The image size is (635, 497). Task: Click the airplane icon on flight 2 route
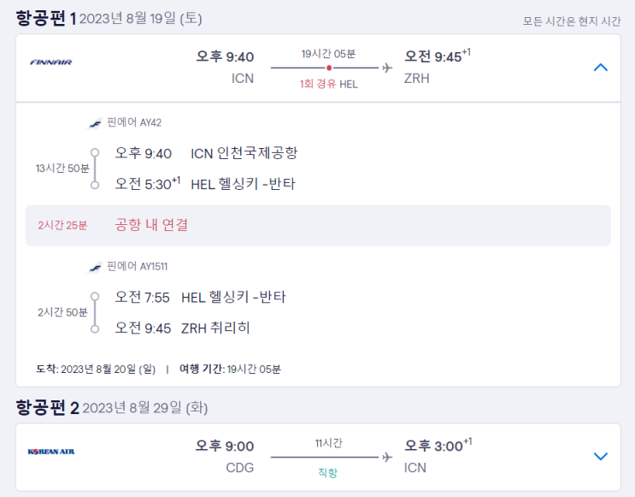387,457
